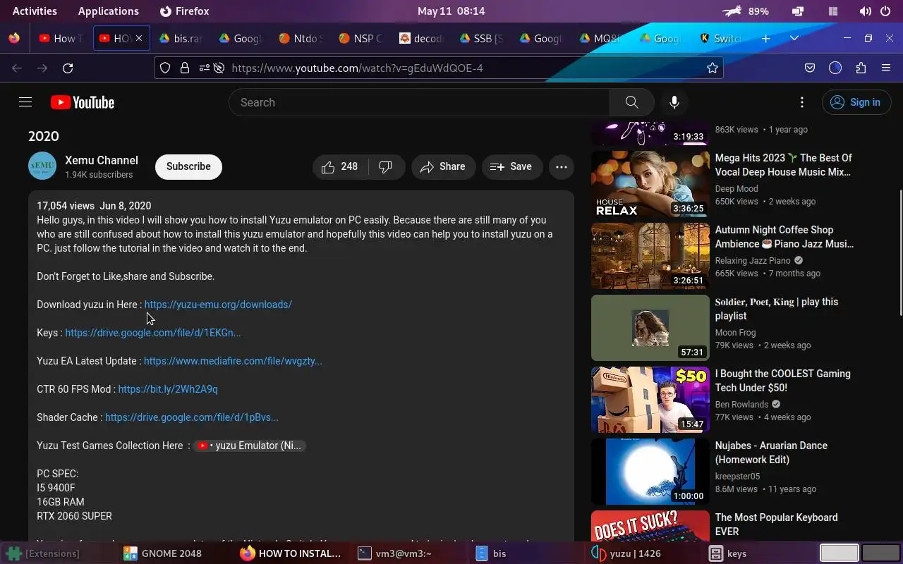Open Firefox application hamburger menu

point(886,68)
